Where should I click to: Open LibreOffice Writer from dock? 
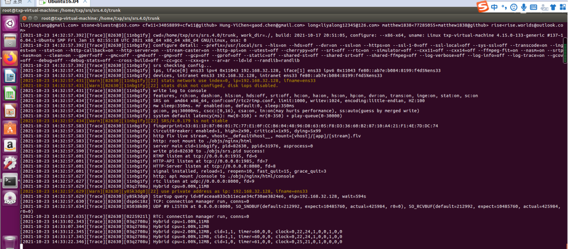coord(10,76)
